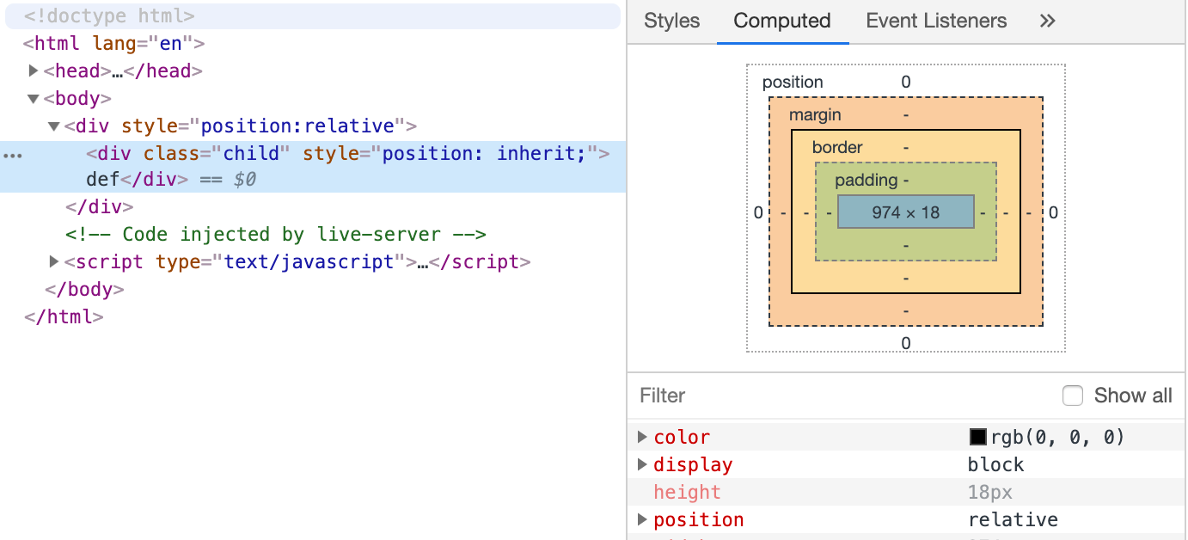Expand the script element node
This screenshot has height=540, width=1188.
click(54, 262)
